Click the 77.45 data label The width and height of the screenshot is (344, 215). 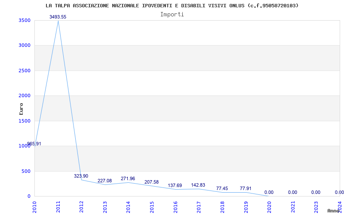pos(222,188)
